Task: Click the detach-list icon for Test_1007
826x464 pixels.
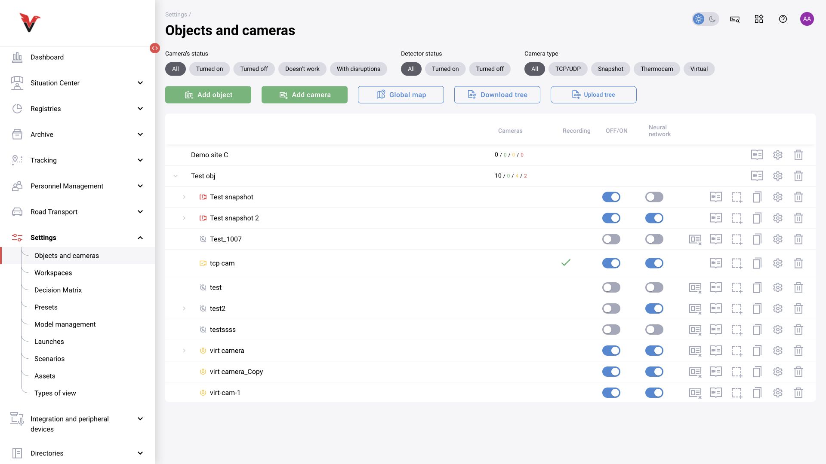Action: click(x=695, y=239)
